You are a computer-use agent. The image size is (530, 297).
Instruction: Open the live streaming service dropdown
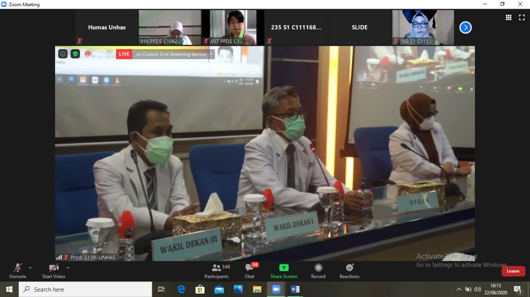click(211, 54)
